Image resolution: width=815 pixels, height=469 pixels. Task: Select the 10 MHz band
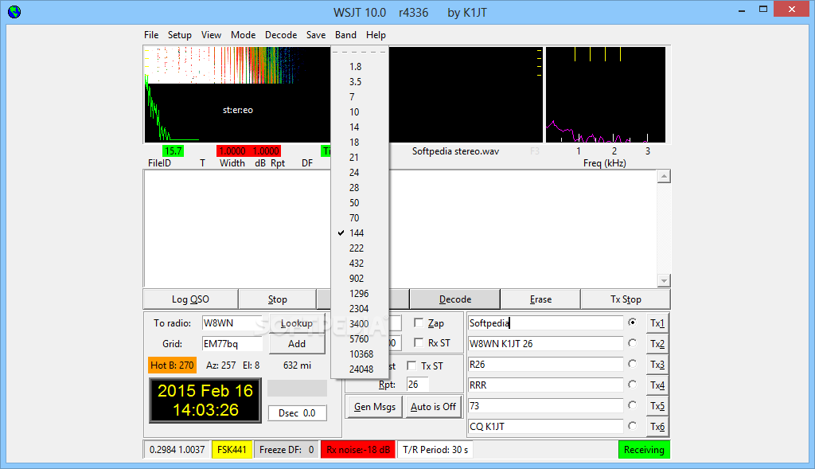pos(360,111)
